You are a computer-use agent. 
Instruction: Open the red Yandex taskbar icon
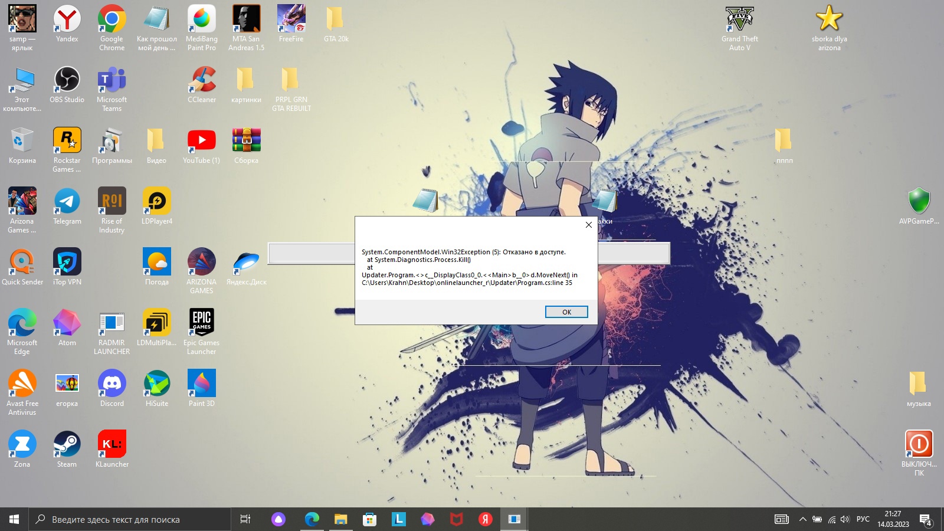[486, 519]
